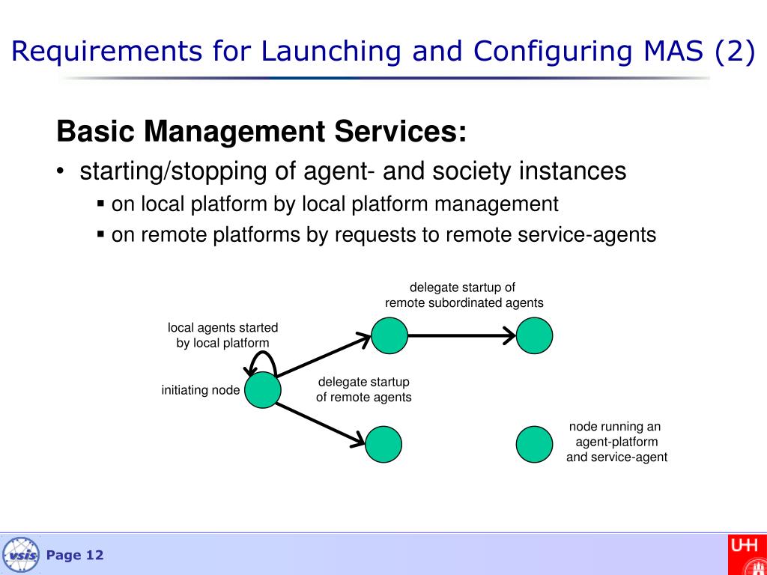Click the legend text 'node running an agent-platform and service-agent'

click(x=616, y=442)
